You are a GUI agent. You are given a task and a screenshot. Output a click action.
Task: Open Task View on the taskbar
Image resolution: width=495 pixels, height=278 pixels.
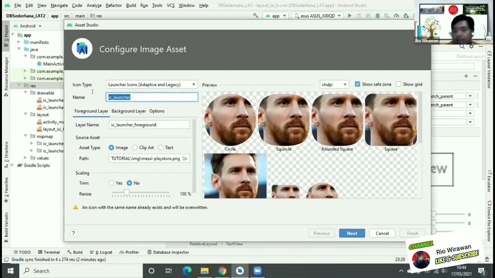click(x=169, y=271)
